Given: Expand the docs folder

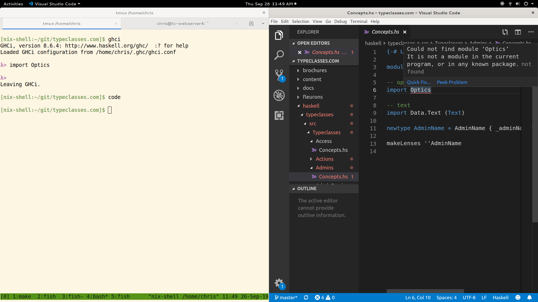Looking at the screenshot, I should (x=324, y=88).
